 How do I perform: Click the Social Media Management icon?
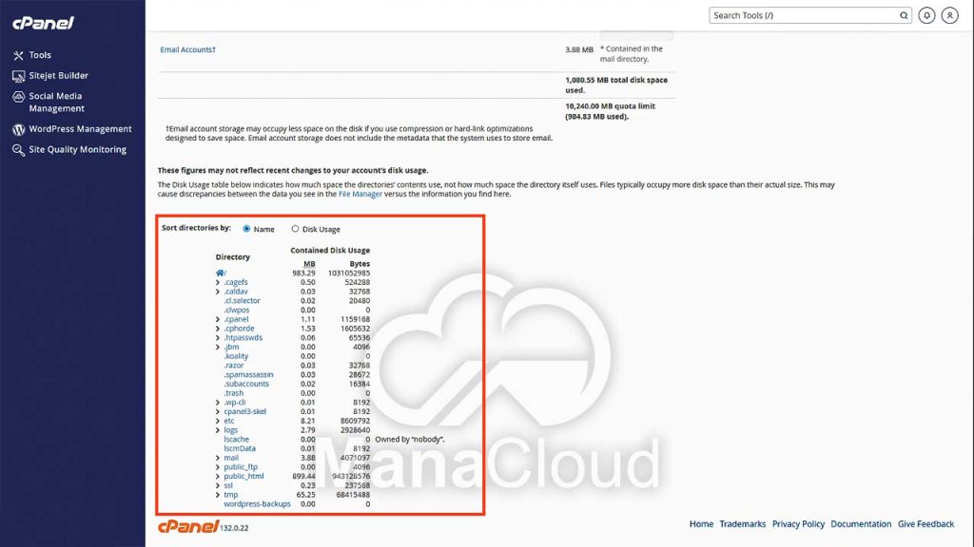click(x=18, y=97)
